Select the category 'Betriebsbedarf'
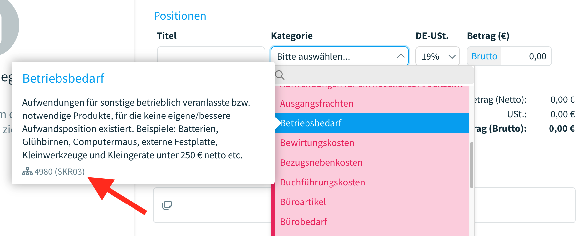587x236 pixels. [x=310, y=123]
